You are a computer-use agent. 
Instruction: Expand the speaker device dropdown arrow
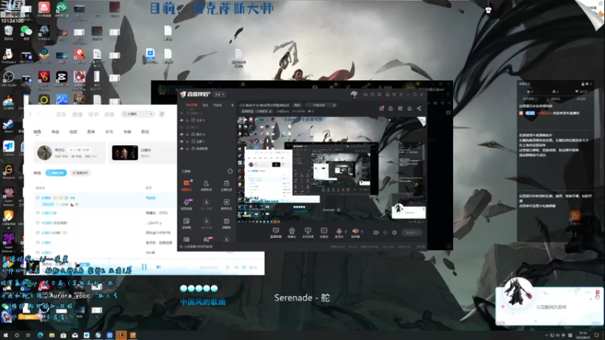click(361, 232)
